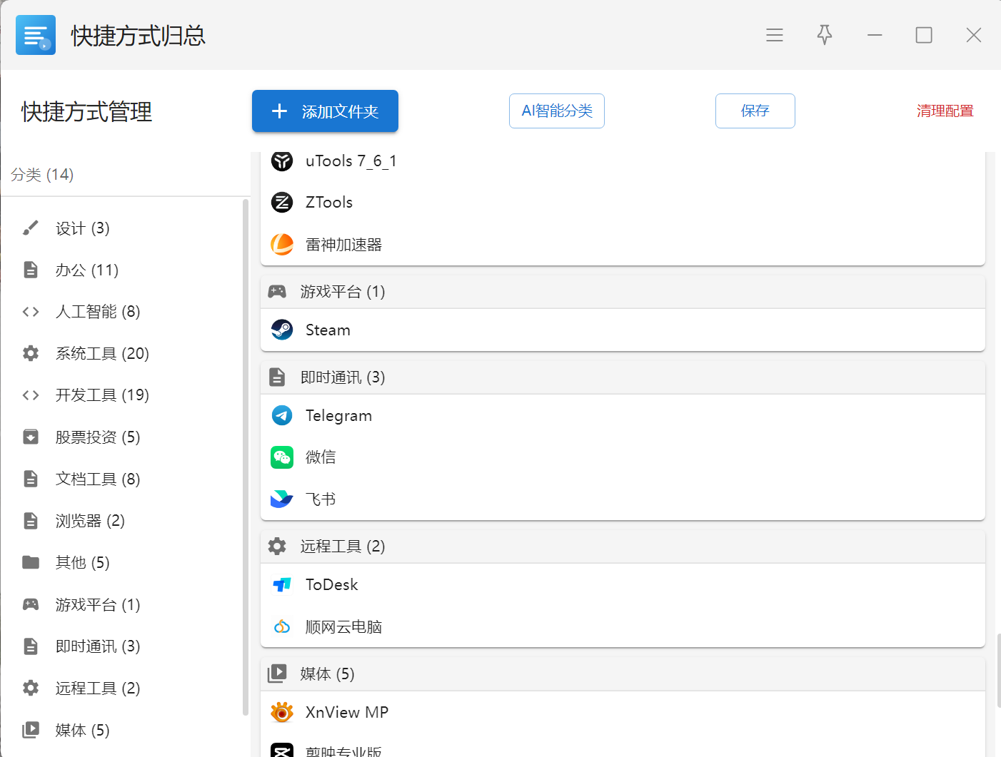Click the Steam app icon
The width and height of the screenshot is (1001, 757).
(x=282, y=330)
